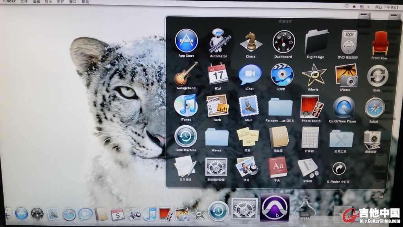Open the 编辑 menu
Image resolution: width=403 pixels, height=227 pixels.
click(36, 2)
